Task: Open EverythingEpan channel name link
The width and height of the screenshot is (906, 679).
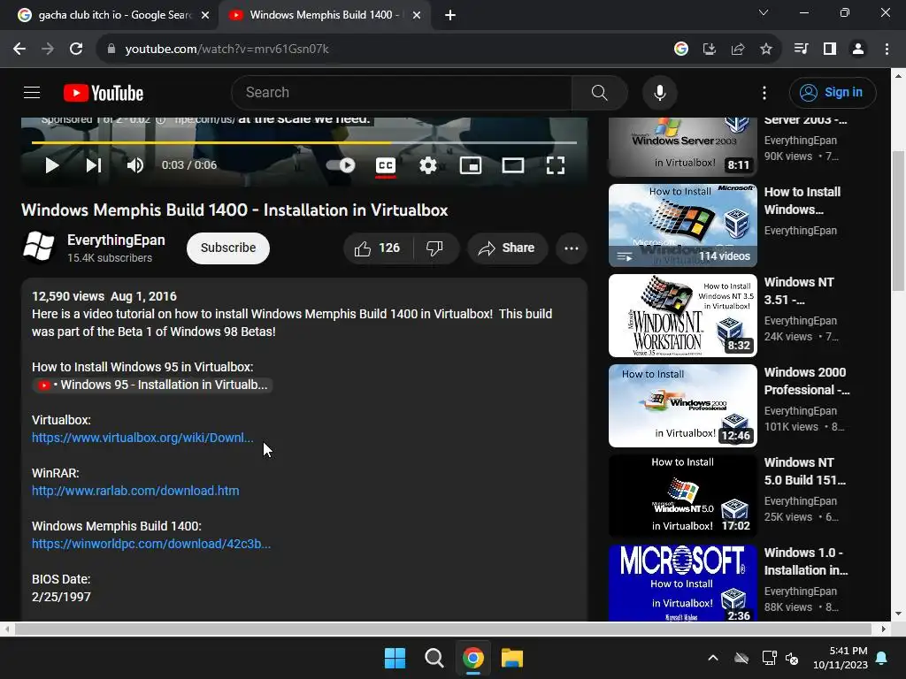Action: tap(116, 240)
